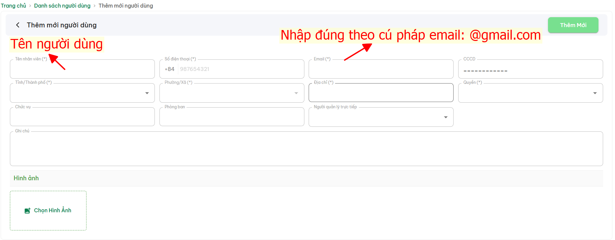
Task: Click the Hình ảnh section header
Action: point(26,178)
